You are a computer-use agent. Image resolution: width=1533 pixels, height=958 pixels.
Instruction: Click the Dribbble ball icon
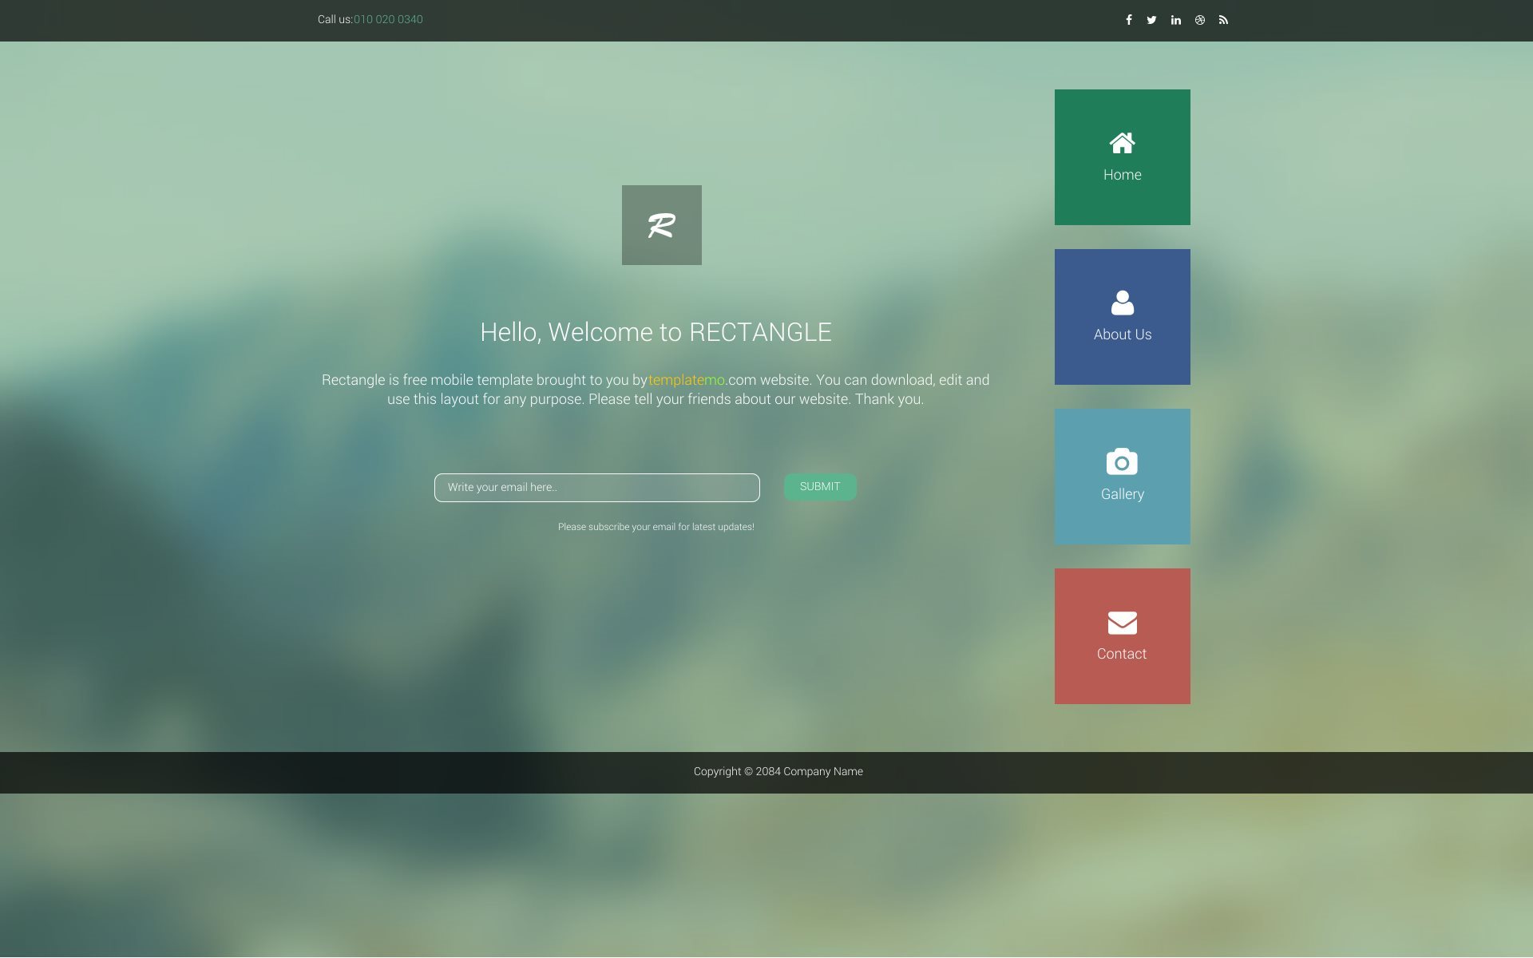(1199, 20)
